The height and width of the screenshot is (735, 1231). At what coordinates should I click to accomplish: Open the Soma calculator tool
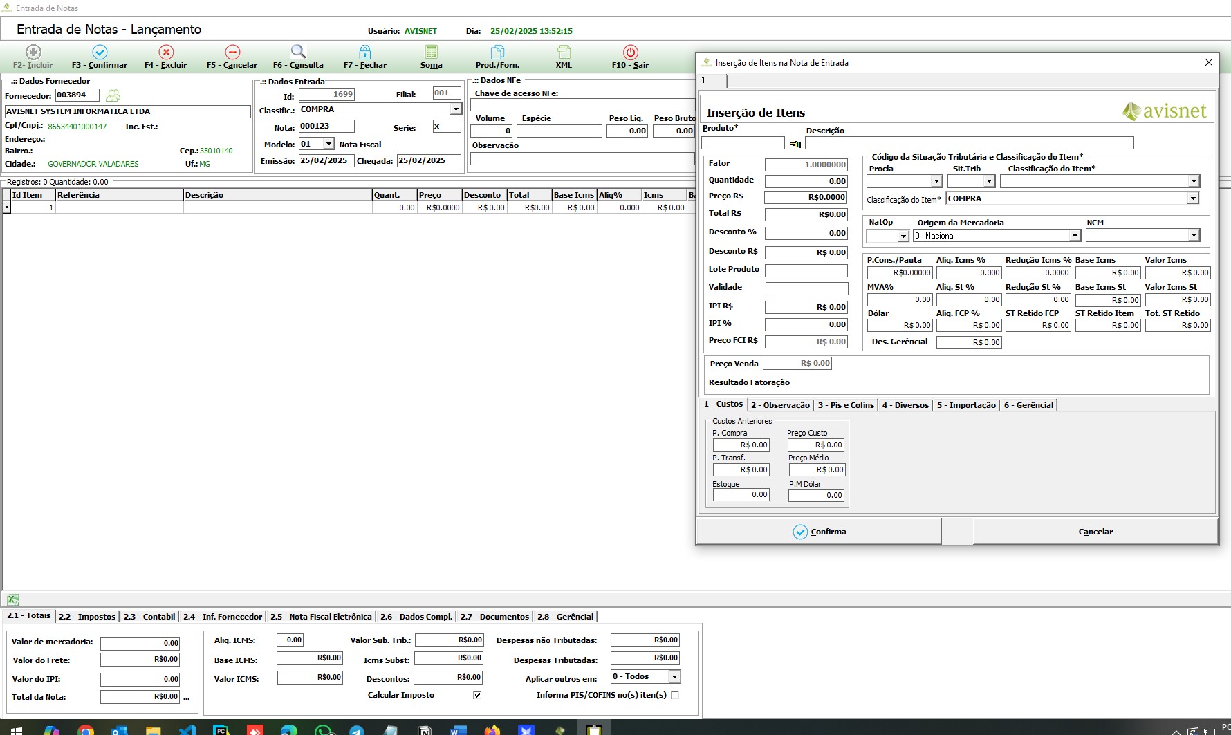pos(431,53)
